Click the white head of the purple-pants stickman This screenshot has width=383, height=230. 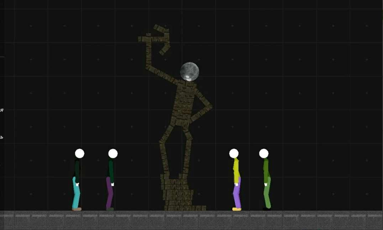pyautogui.click(x=113, y=153)
